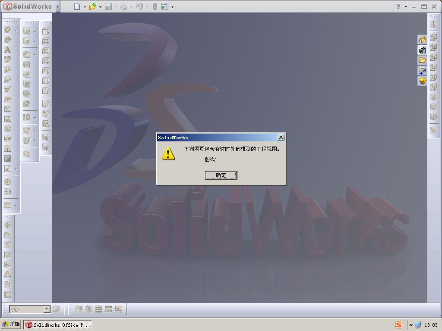Click the large A Note annotation icon
442x331 pixels.
tap(8, 50)
